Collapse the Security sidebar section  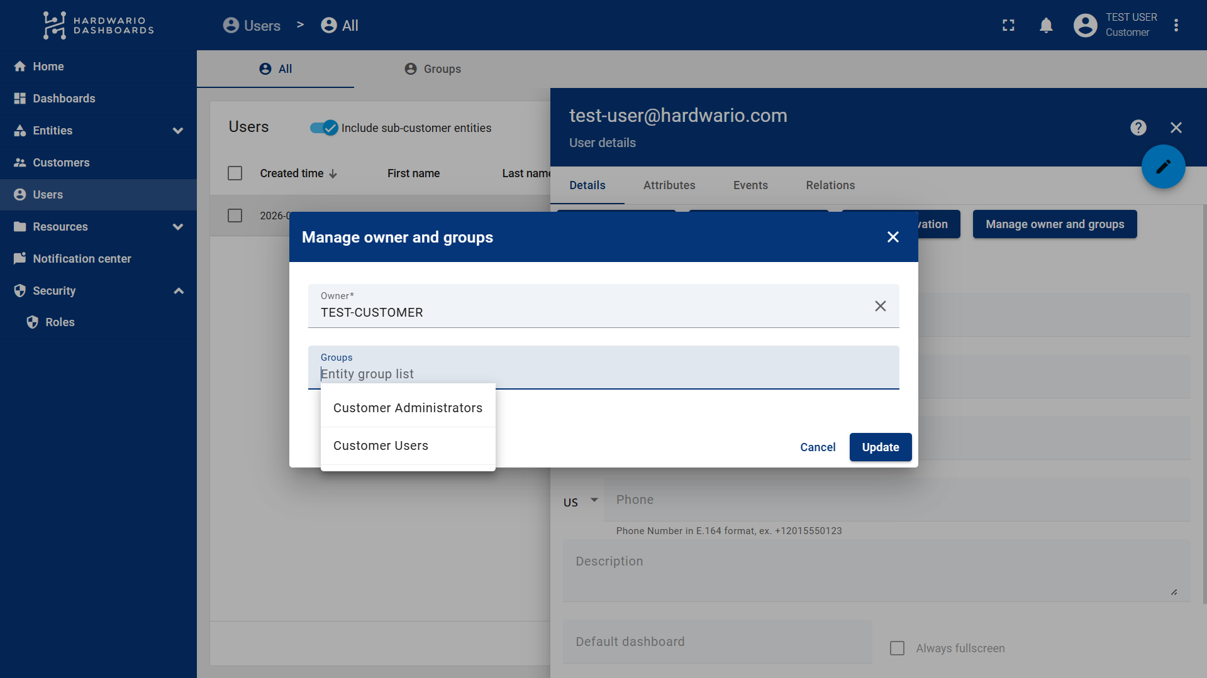[178, 291]
